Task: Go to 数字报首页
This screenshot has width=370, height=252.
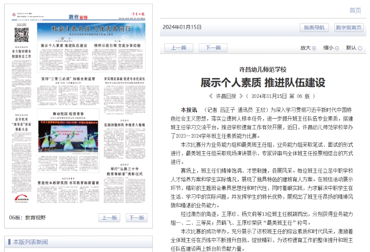Action: click(x=349, y=27)
